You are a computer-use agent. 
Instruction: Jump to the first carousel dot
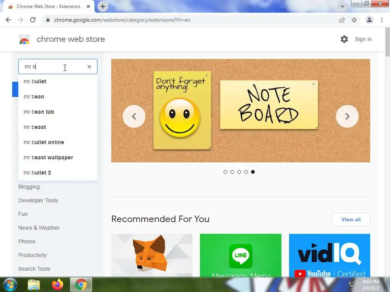225,172
